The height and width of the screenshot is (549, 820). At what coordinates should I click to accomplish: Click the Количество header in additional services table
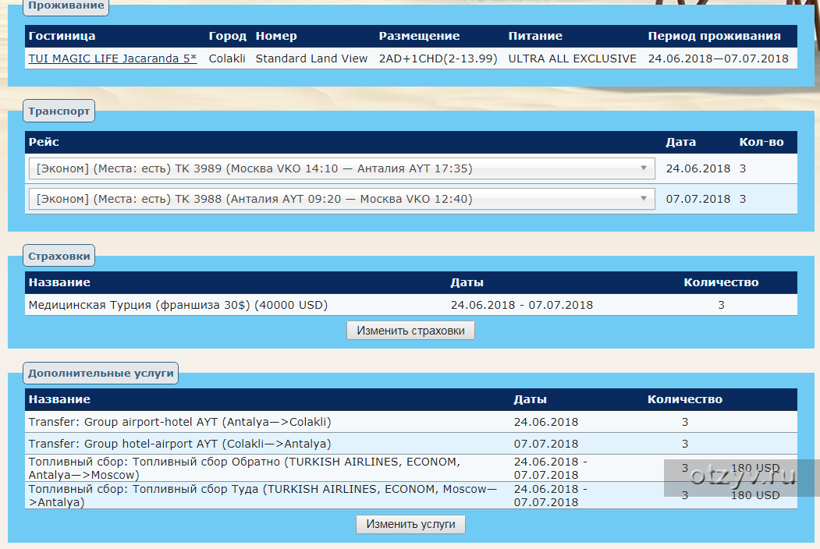pyautogui.click(x=684, y=399)
